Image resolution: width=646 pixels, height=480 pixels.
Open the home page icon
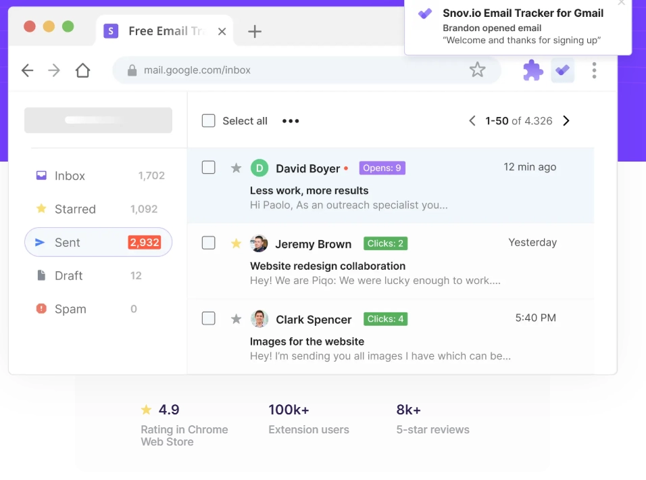tap(83, 70)
